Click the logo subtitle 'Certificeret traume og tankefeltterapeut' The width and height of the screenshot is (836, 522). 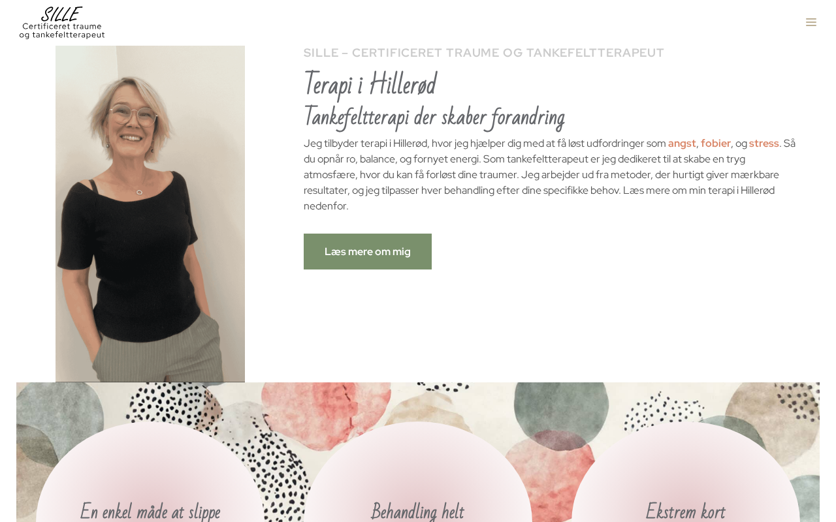point(62,31)
